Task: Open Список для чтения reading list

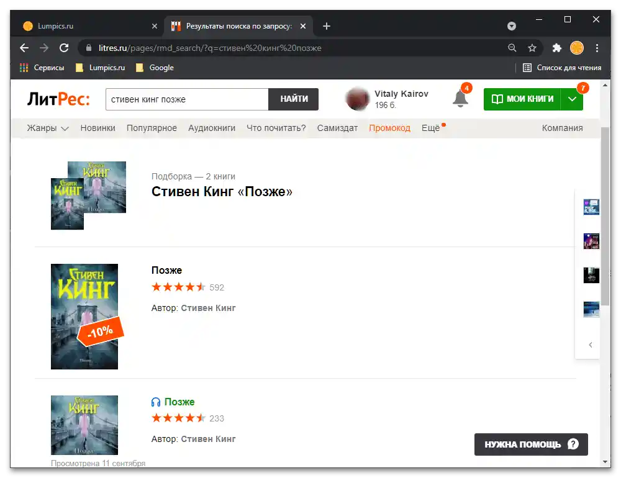Action: (562, 68)
